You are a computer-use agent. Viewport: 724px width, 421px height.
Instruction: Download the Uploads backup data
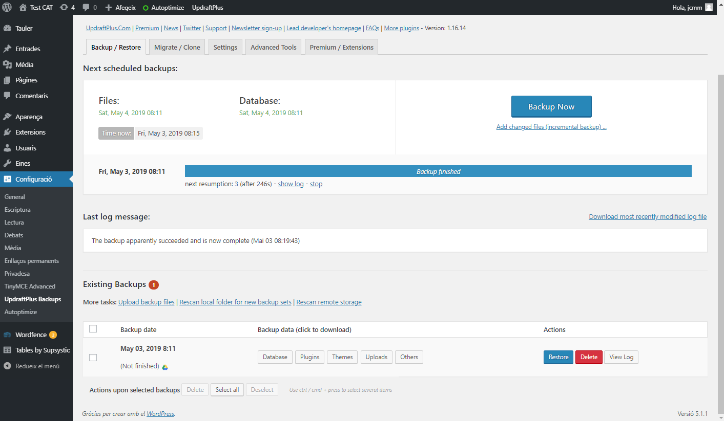(x=377, y=357)
